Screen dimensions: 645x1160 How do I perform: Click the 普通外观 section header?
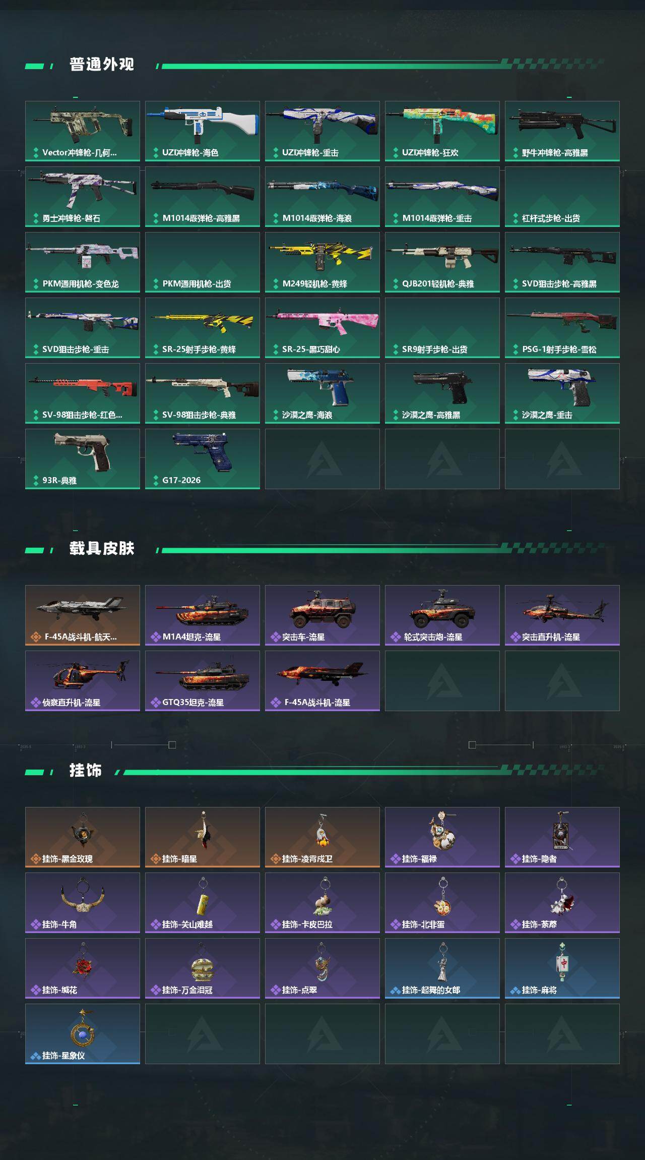tap(102, 65)
